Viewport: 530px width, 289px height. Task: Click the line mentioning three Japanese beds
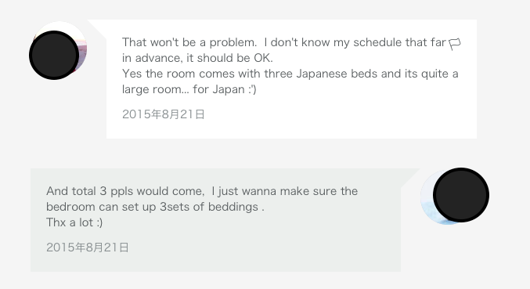click(x=290, y=74)
